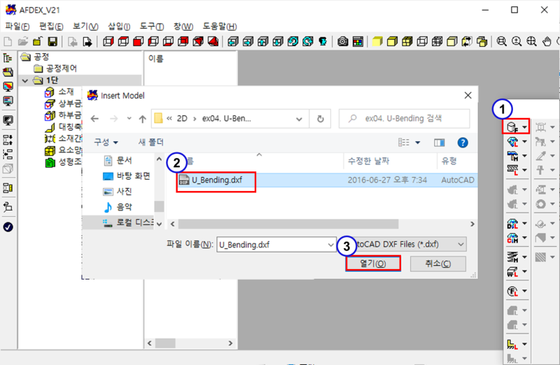This screenshot has width=560, height=365.
Task: Click the save disk icon in main toolbar
Action: [x=52, y=42]
